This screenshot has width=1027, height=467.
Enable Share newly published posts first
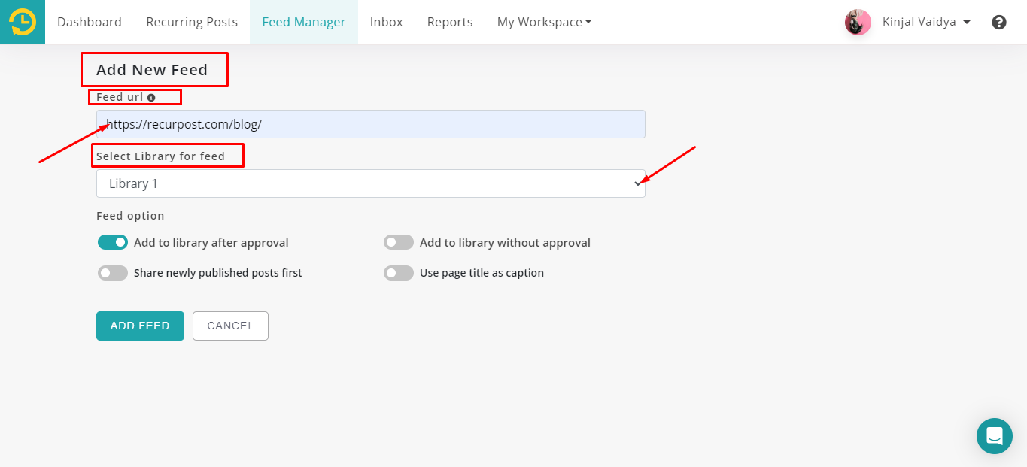coord(113,273)
